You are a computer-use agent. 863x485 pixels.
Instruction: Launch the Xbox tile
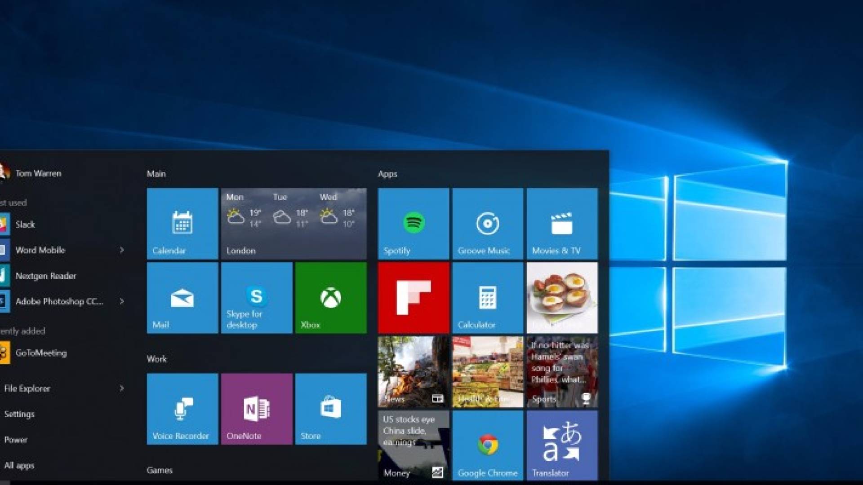(x=331, y=298)
